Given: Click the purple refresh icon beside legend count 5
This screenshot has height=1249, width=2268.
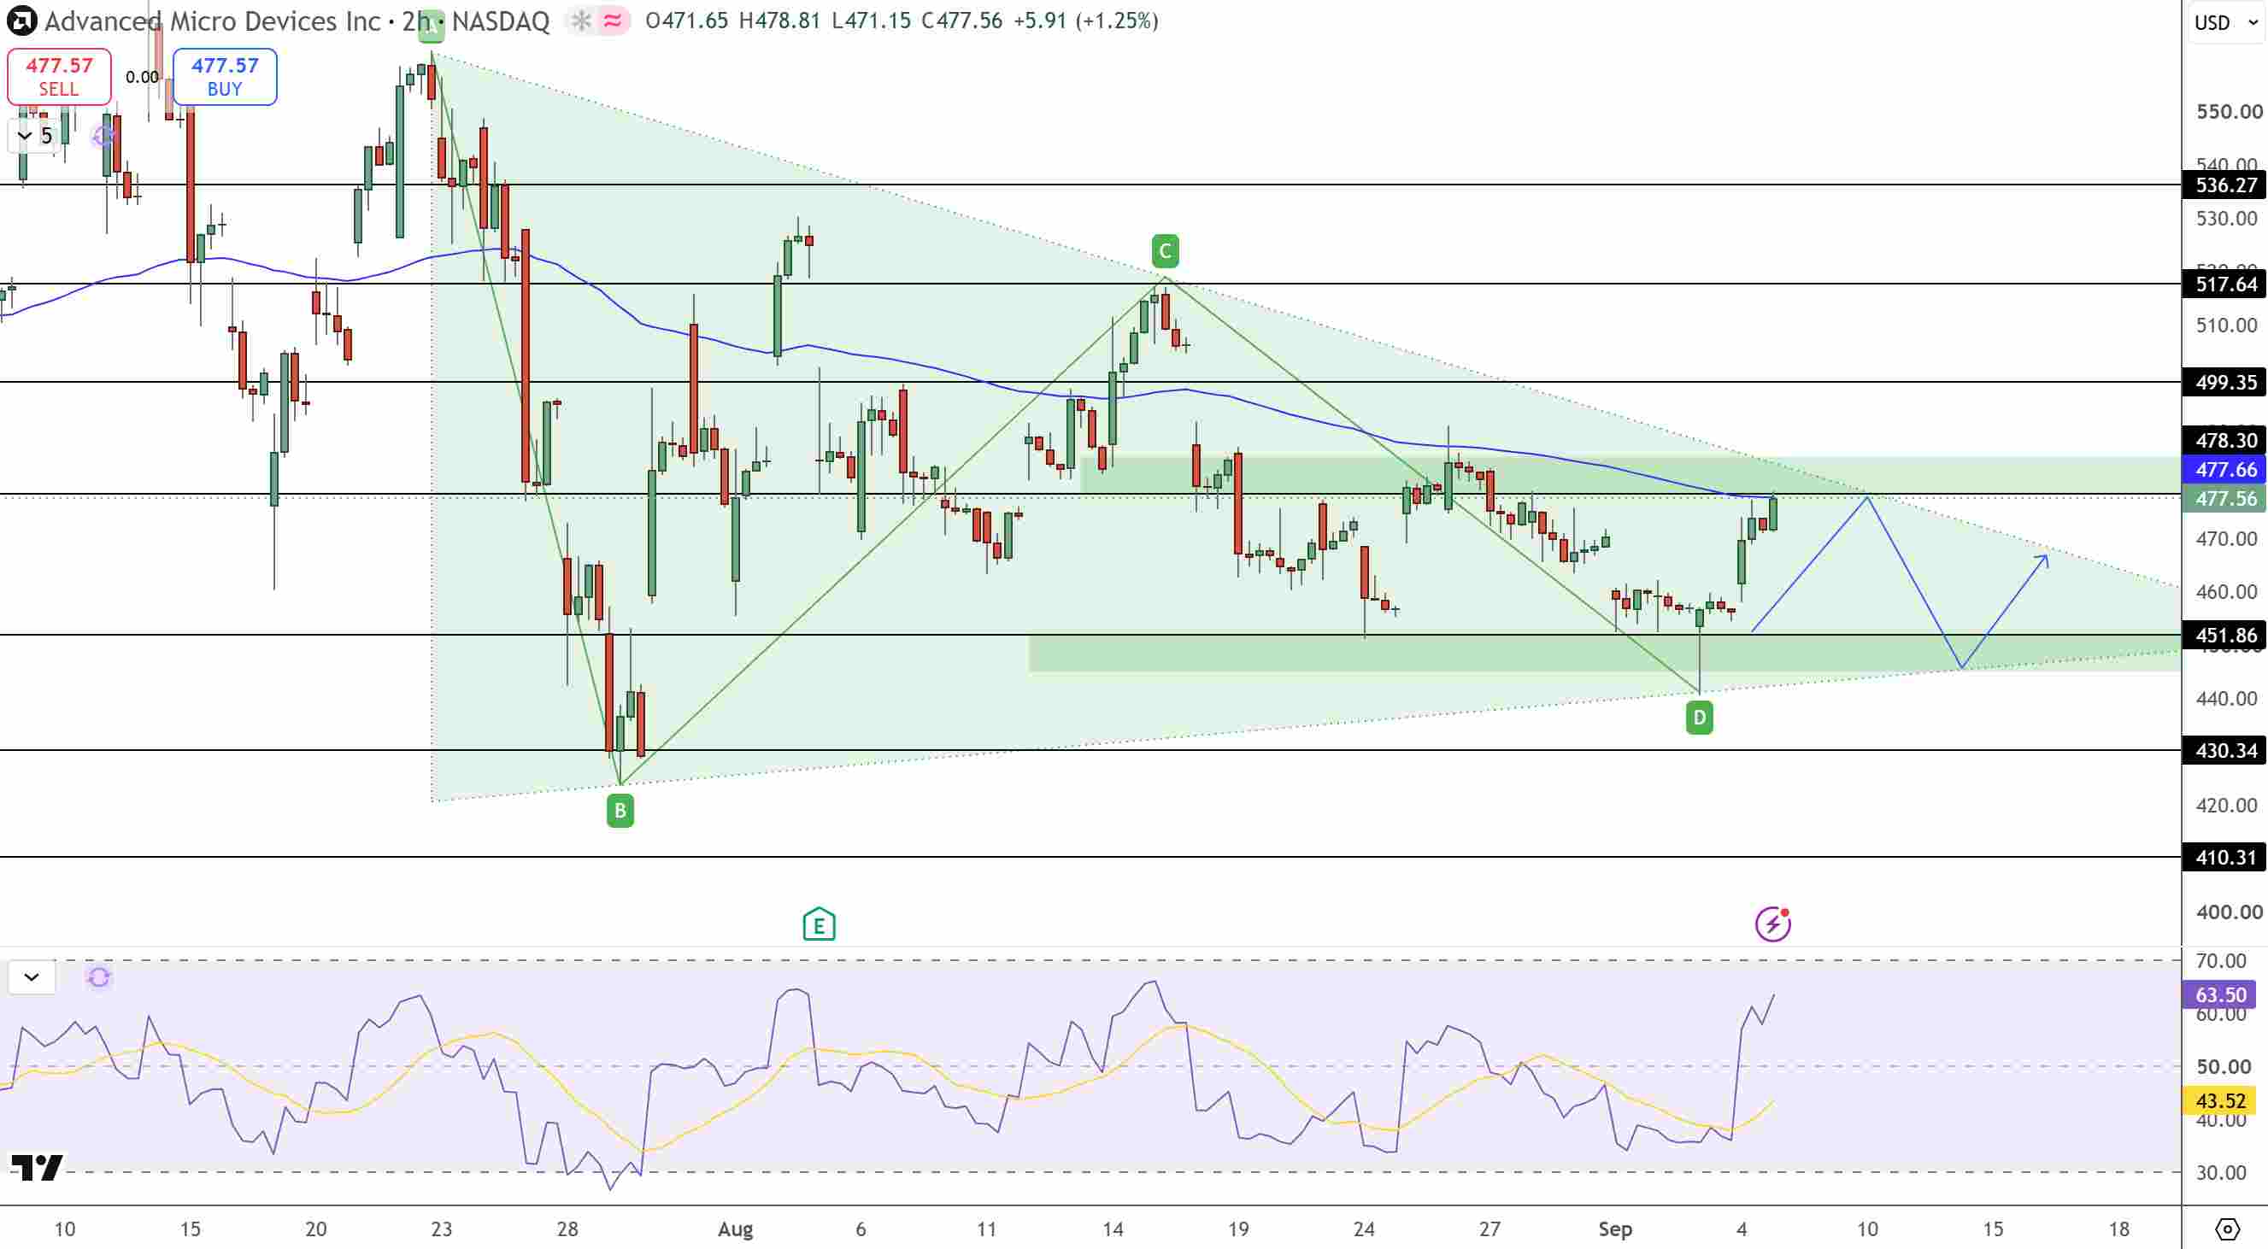Looking at the screenshot, I should point(104,136).
